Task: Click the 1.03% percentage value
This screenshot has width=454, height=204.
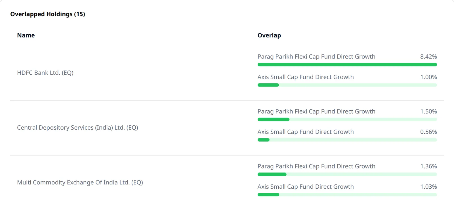Action: (x=428, y=187)
